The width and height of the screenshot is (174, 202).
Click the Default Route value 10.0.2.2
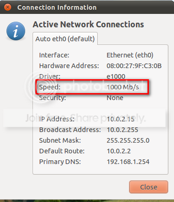(x=119, y=151)
